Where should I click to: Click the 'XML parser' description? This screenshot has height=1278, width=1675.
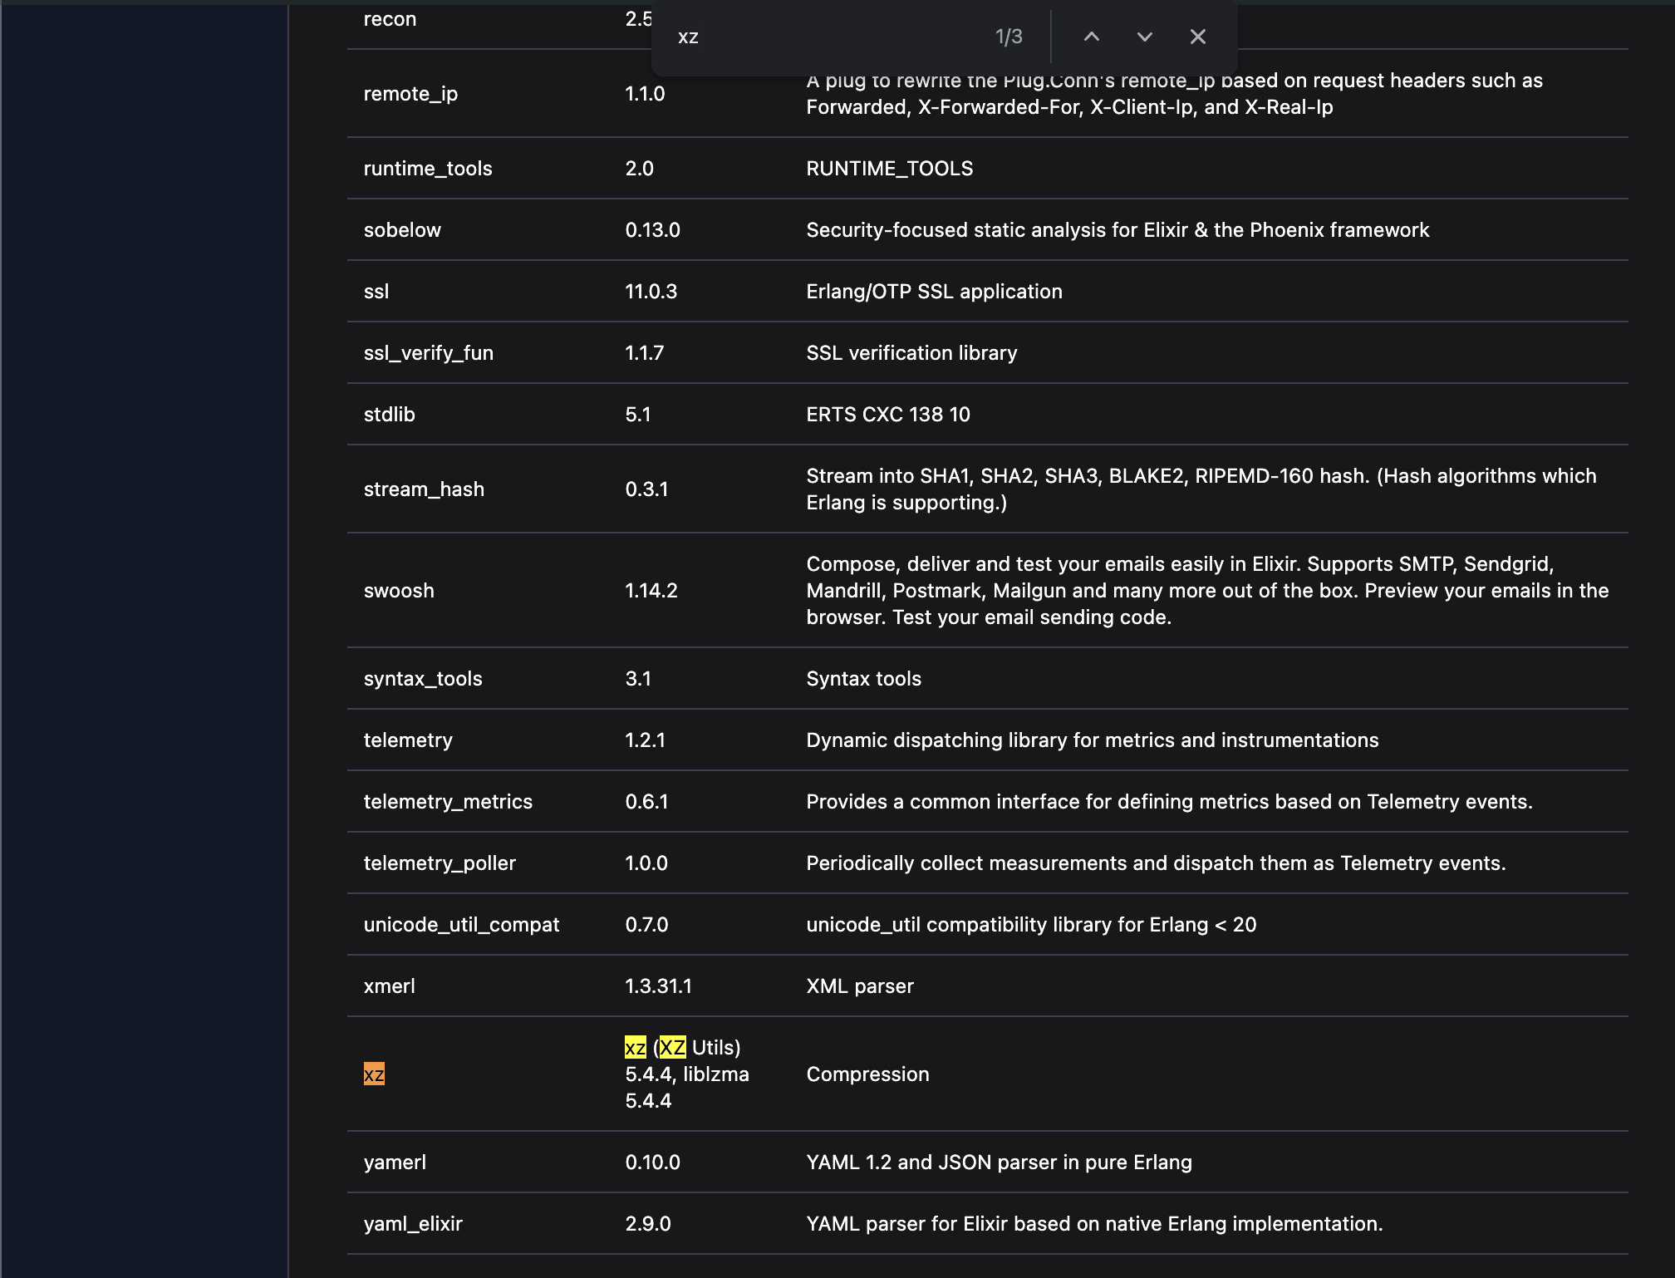click(x=860, y=986)
